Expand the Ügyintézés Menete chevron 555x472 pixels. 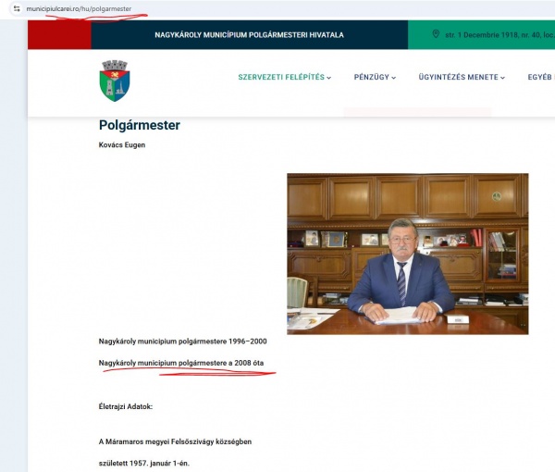tap(502, 78)
